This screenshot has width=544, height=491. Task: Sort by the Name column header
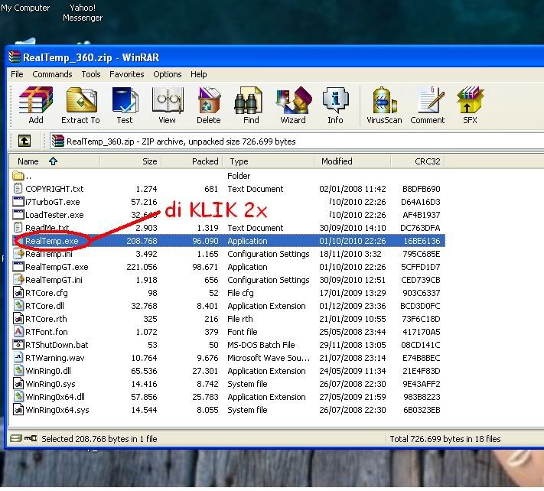(55, 161)
